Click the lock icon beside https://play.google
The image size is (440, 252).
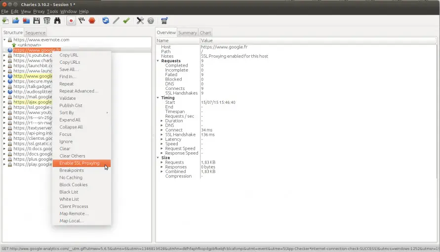point(10,165)
